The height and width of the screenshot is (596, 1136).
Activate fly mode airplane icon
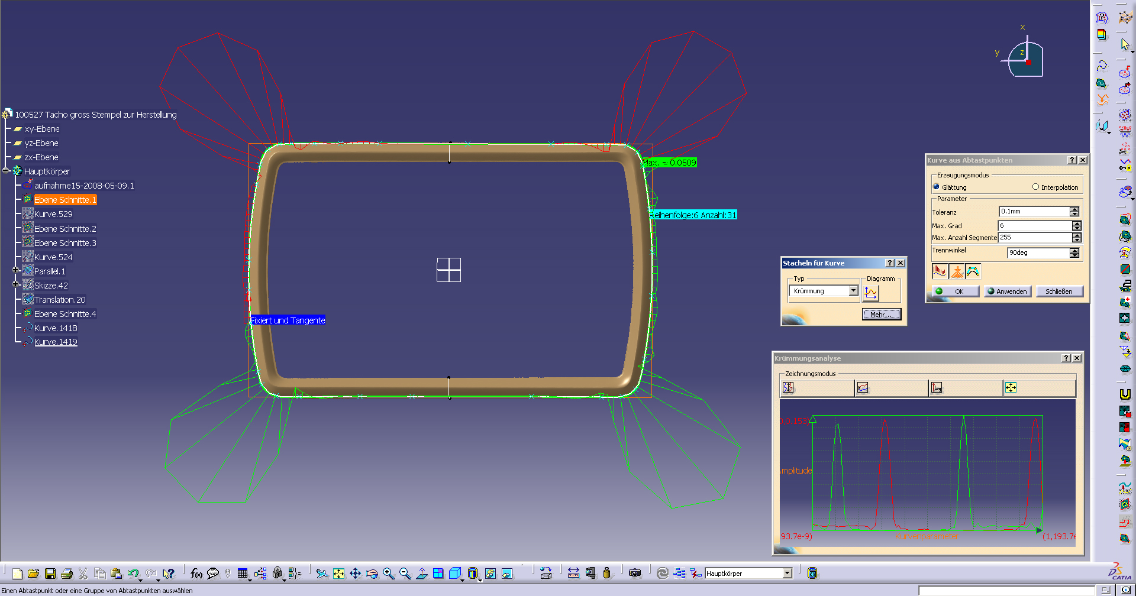click(322, 574)
